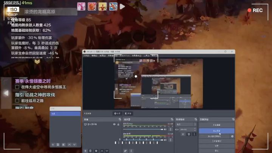272x153 pixels.
Task: Click the OBS preview canvas
Action: (x=159, y=83)
